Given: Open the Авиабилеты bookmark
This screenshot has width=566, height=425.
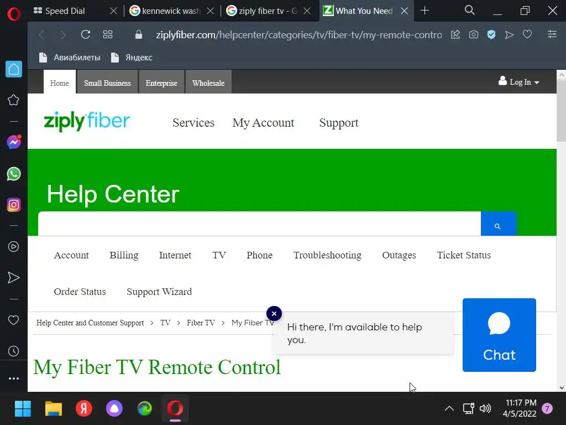Looking at the screenshot, I should tap(70, 58).
